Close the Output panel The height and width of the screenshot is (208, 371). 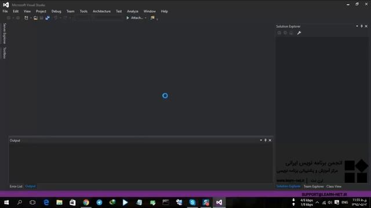270,140
